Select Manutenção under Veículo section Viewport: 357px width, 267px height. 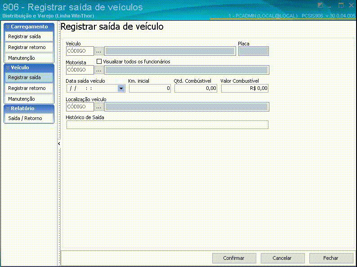point(29,99)
